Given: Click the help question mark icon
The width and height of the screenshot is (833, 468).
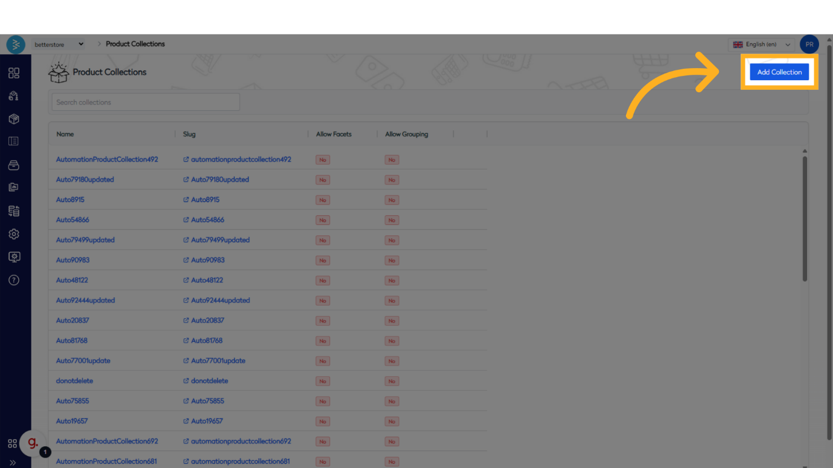Looking at the screenshot, I should pyautogui.click(x=14, y=280).
